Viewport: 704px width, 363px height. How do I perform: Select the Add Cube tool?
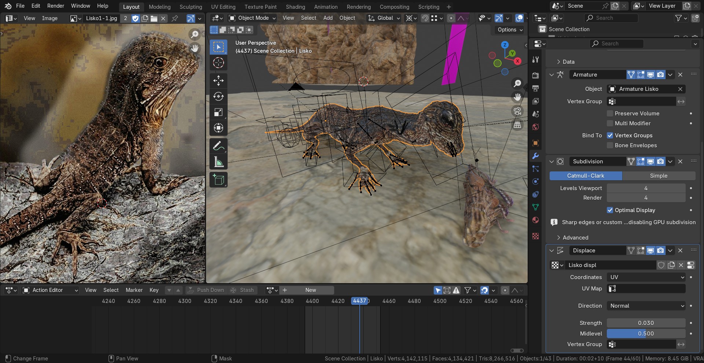[219, 179]
